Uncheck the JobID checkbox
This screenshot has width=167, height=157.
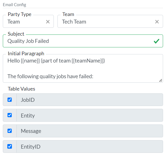(10, 100)
